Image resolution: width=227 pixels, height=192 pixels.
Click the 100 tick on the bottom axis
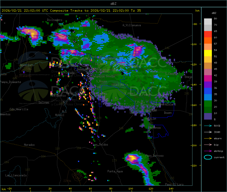(x=131, y=188)
